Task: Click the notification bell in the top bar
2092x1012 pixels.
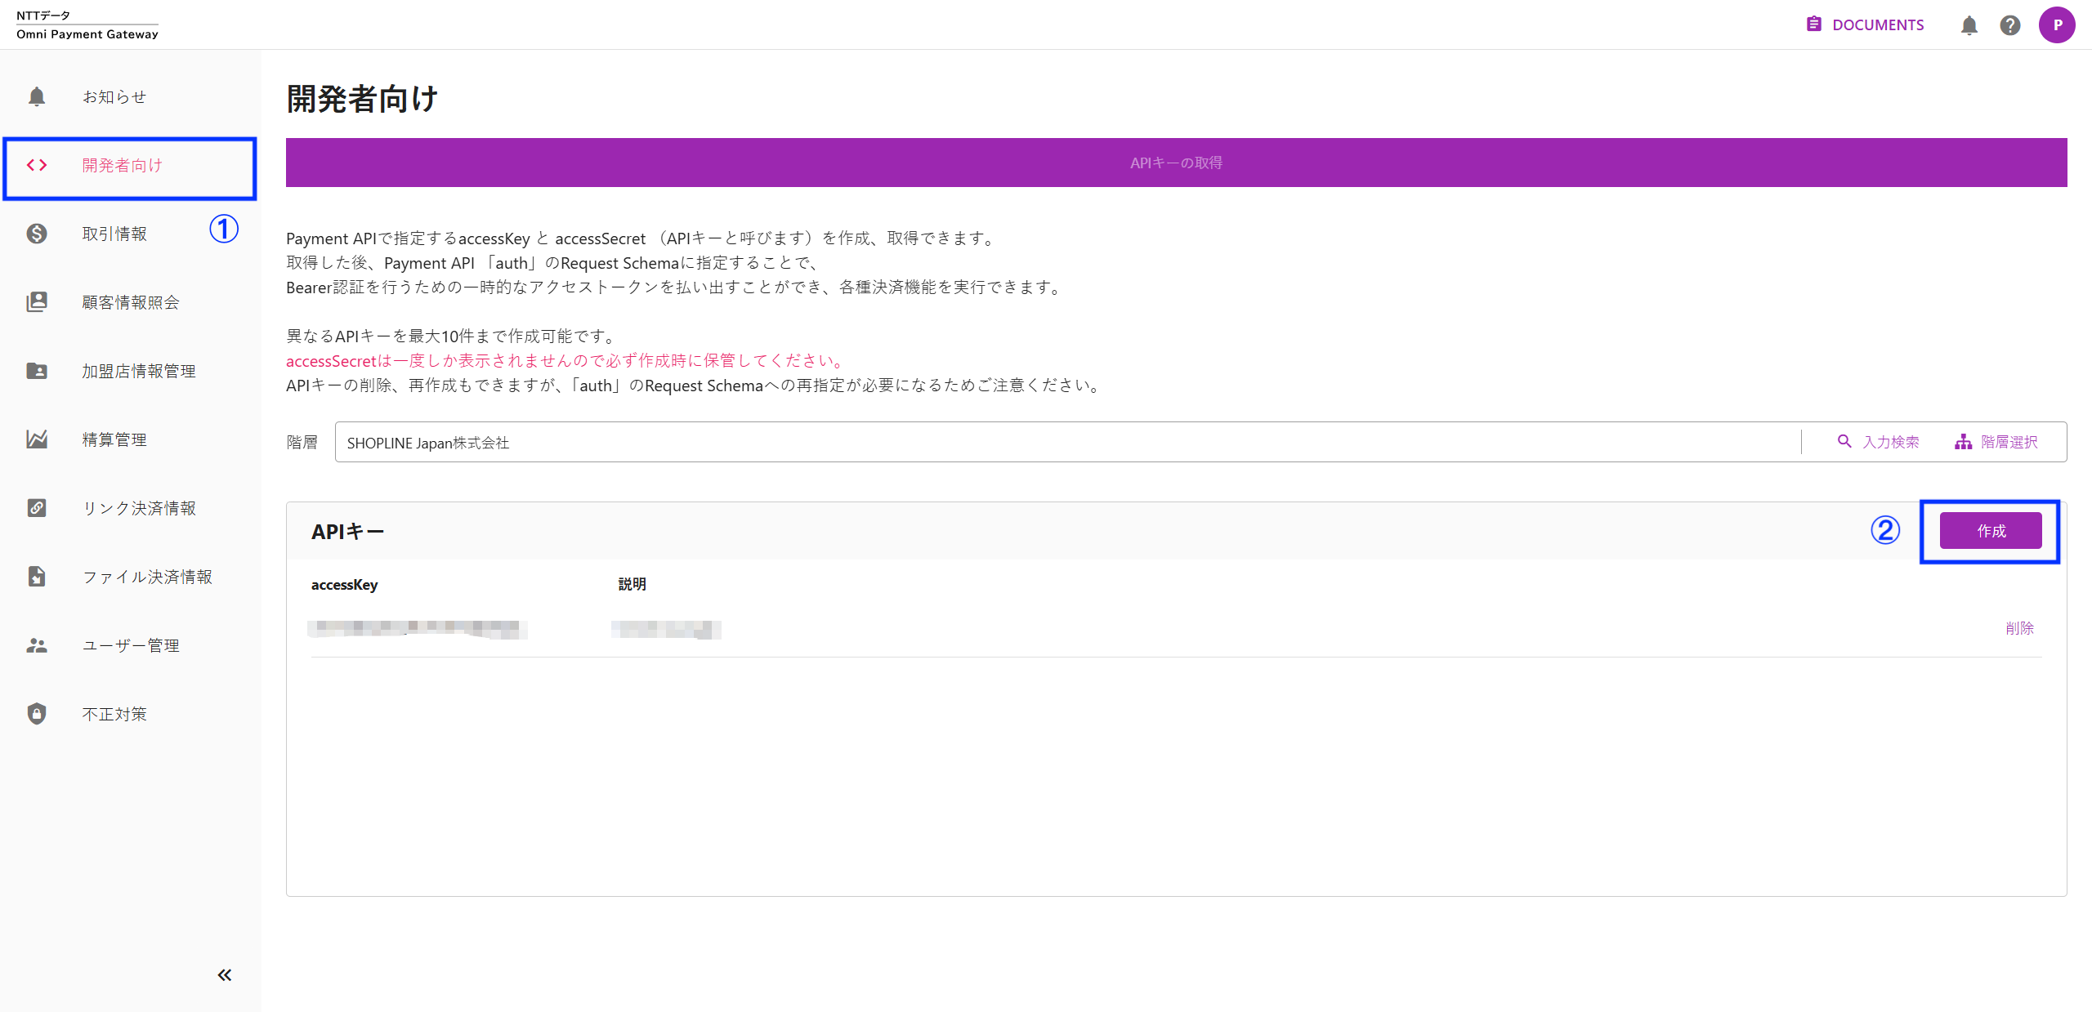Action: [1969, 25]
